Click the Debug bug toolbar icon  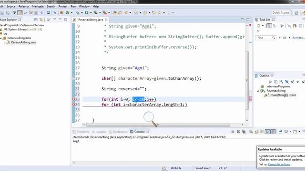(x=78, y=13)
